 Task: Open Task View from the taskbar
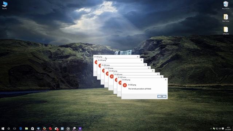(15, 128)
